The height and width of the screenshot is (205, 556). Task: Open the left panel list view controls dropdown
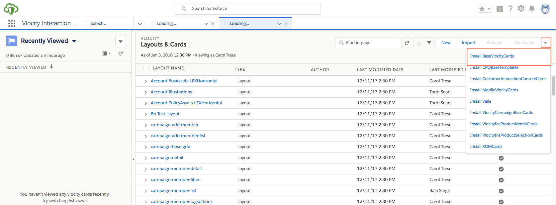pos(121,41)
